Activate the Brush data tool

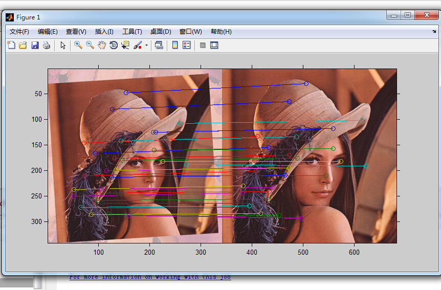[x=138, y=45]
